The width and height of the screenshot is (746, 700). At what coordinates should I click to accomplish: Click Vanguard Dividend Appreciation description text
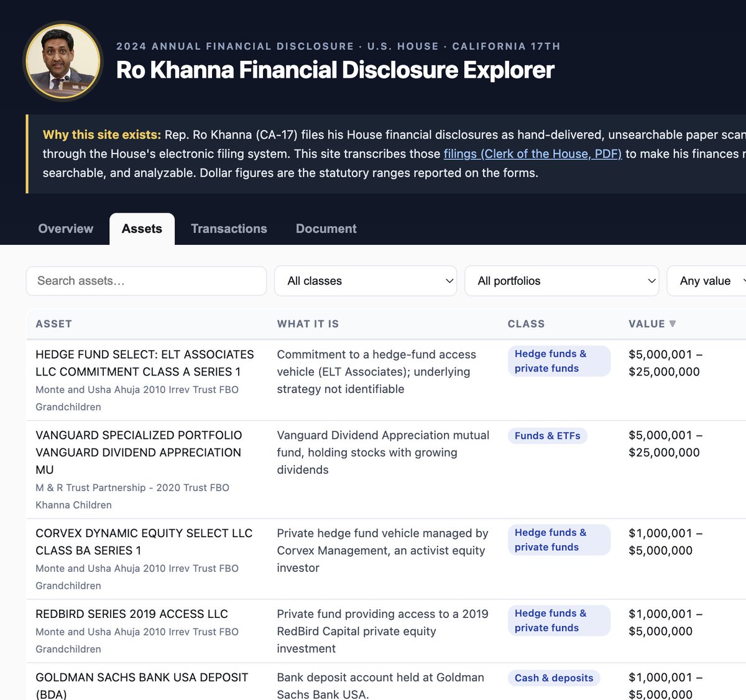click(383, 453)
